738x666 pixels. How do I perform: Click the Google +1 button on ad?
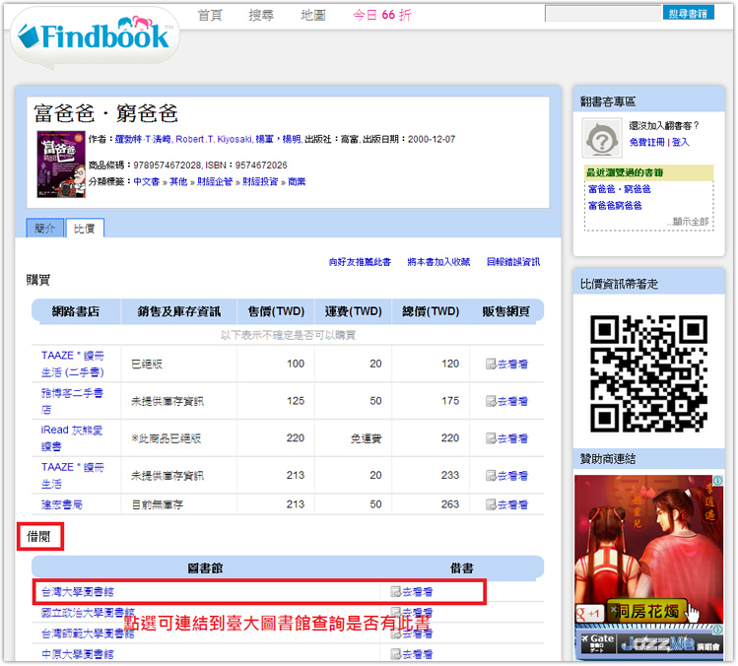pos(588,613)
